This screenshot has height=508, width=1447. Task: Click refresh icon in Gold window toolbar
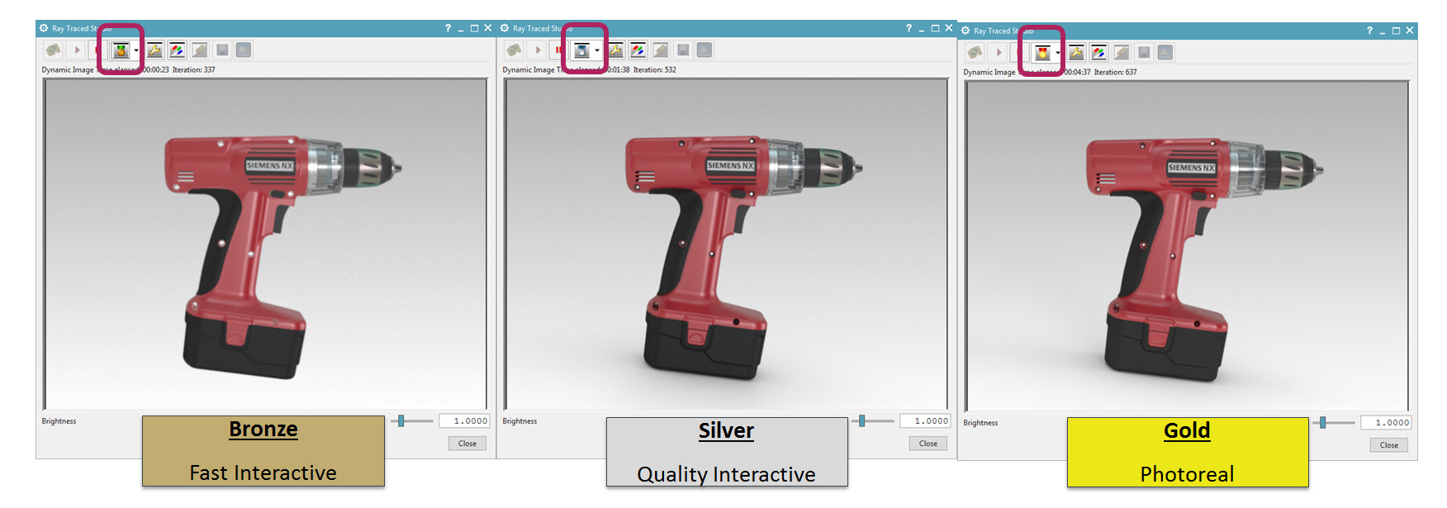pyautogui.click(x=975, y=53)
